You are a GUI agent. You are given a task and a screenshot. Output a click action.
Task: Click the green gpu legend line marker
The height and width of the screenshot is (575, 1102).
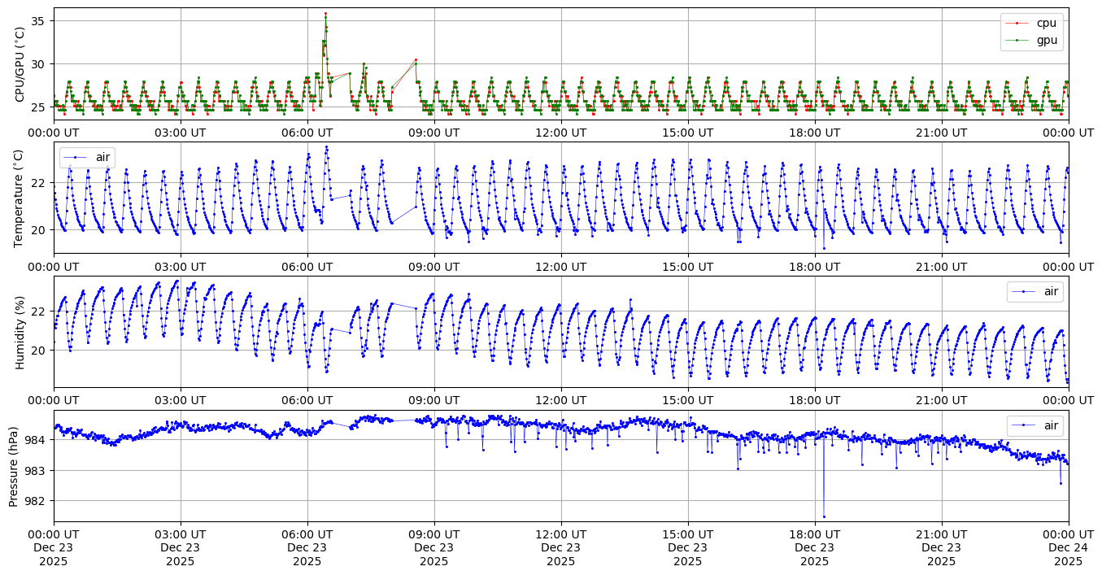1017,39
